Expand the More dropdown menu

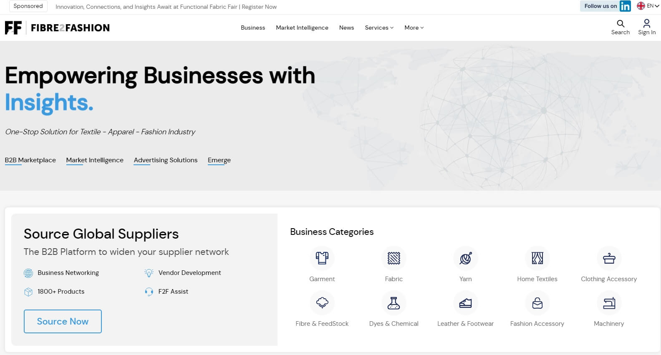[414, 28]
